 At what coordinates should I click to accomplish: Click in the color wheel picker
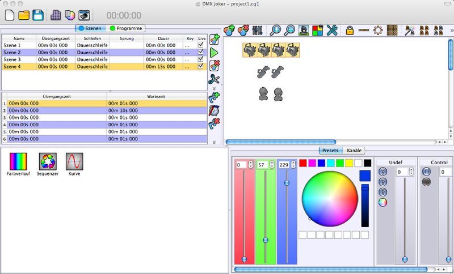pyautogui.click(x=330, y=199)
